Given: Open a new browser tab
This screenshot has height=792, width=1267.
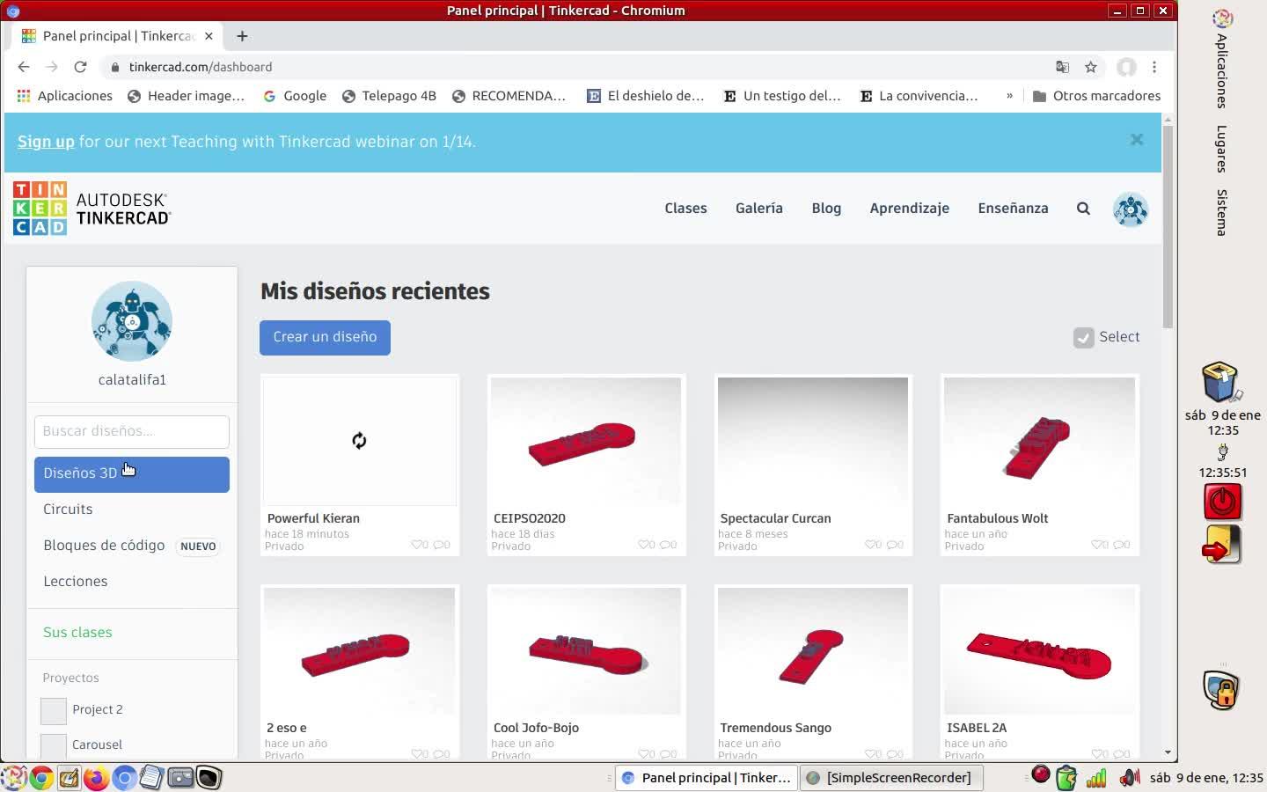Looking at the screenshot, I should click(242, 36).
